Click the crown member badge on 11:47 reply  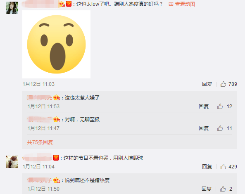point(57,120)
